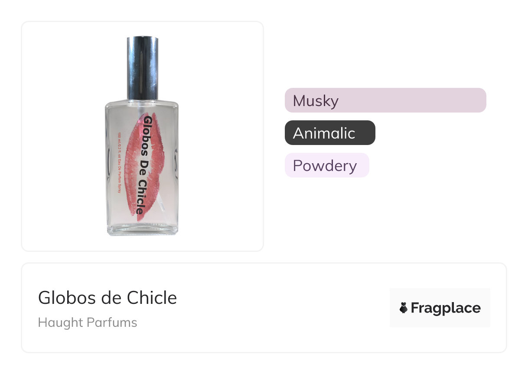Viewport: 528px width, 374px height.
Task: Open the Haught Parfums brand link
Action: pos(88,322)
